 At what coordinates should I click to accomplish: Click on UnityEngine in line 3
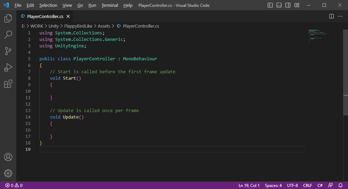click(x=69, y=46)
